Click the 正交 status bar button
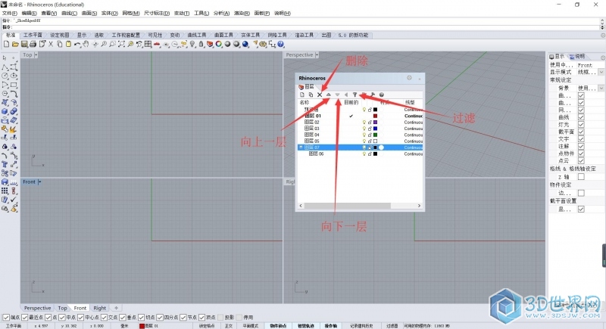This screenshot has width=606, height=329. click(x=229, y=326)
